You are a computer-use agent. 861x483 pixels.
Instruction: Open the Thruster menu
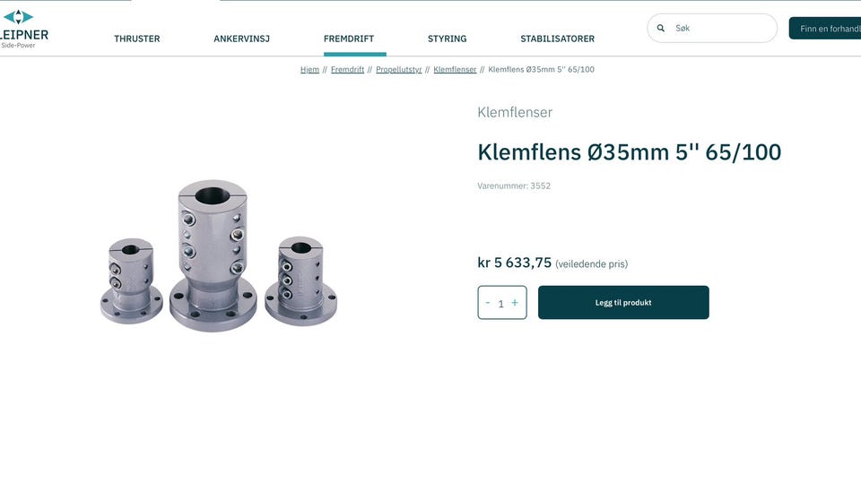coord(136,39)
